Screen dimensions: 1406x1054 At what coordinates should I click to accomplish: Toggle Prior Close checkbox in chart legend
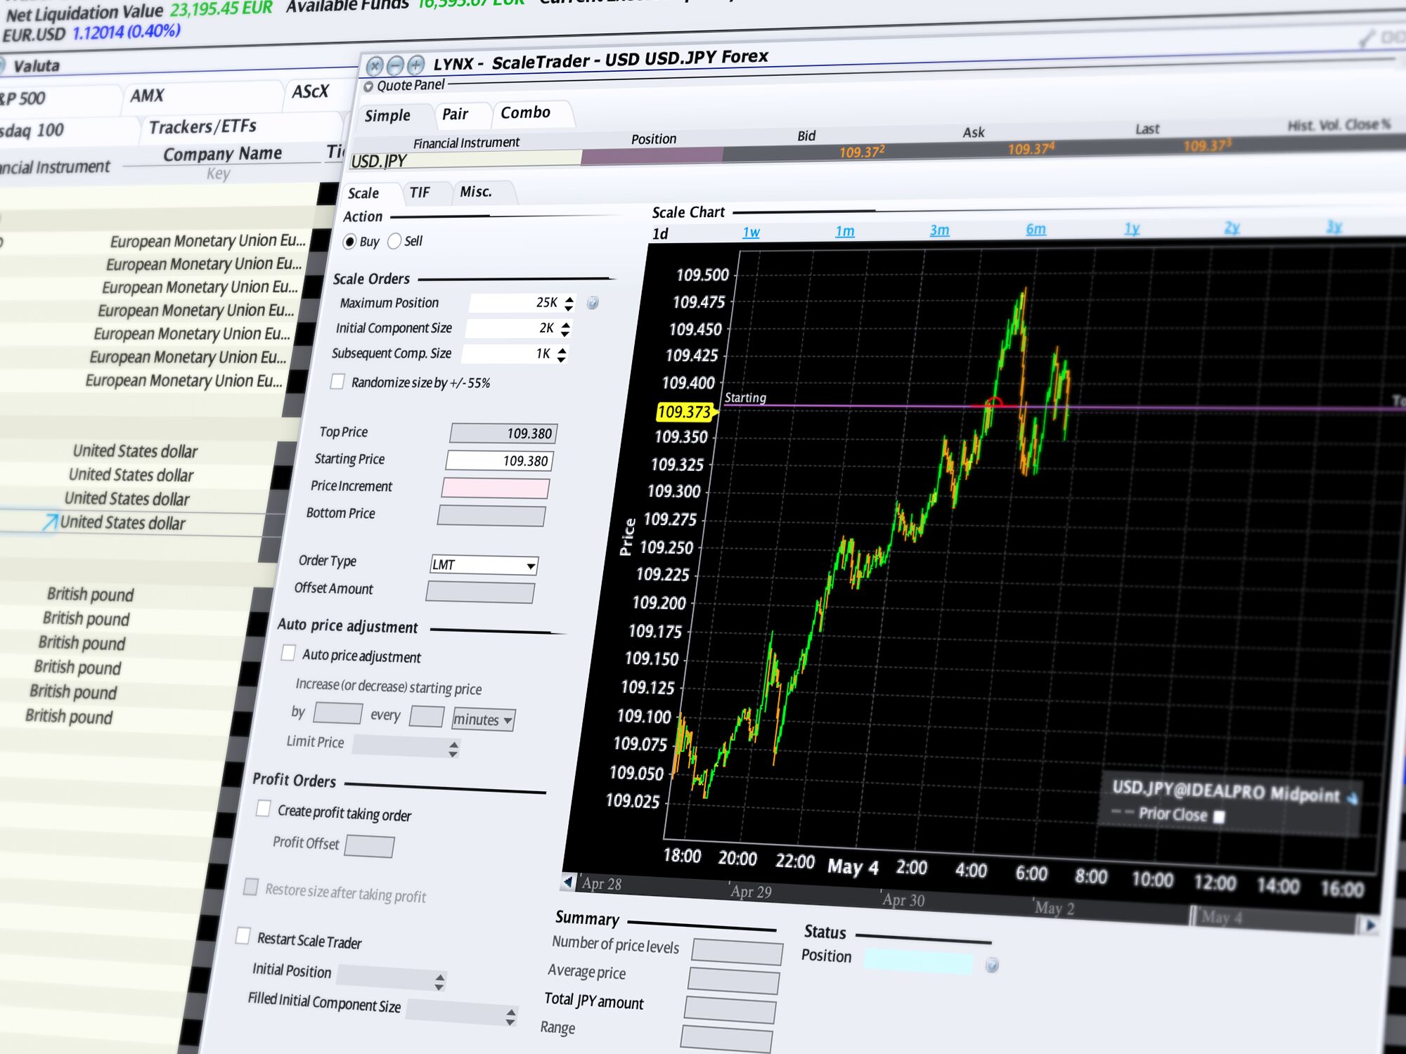point(1220,816)
